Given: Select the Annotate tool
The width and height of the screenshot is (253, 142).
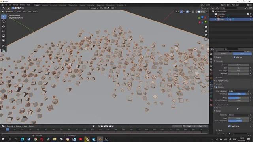Looking at the screenshot, I should pos(4,46).
